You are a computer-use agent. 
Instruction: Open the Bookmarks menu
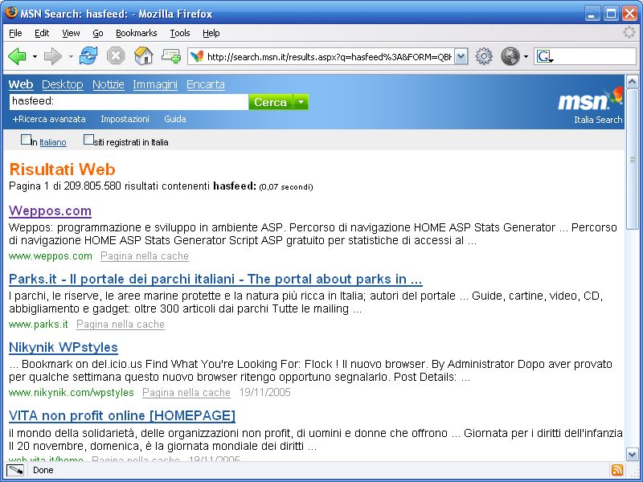point(136,33)
